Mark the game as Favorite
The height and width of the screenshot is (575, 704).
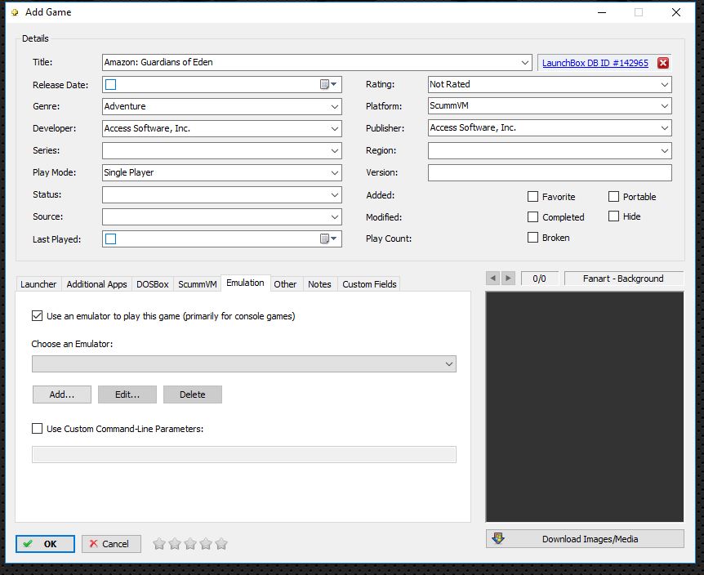click(532, 197)
